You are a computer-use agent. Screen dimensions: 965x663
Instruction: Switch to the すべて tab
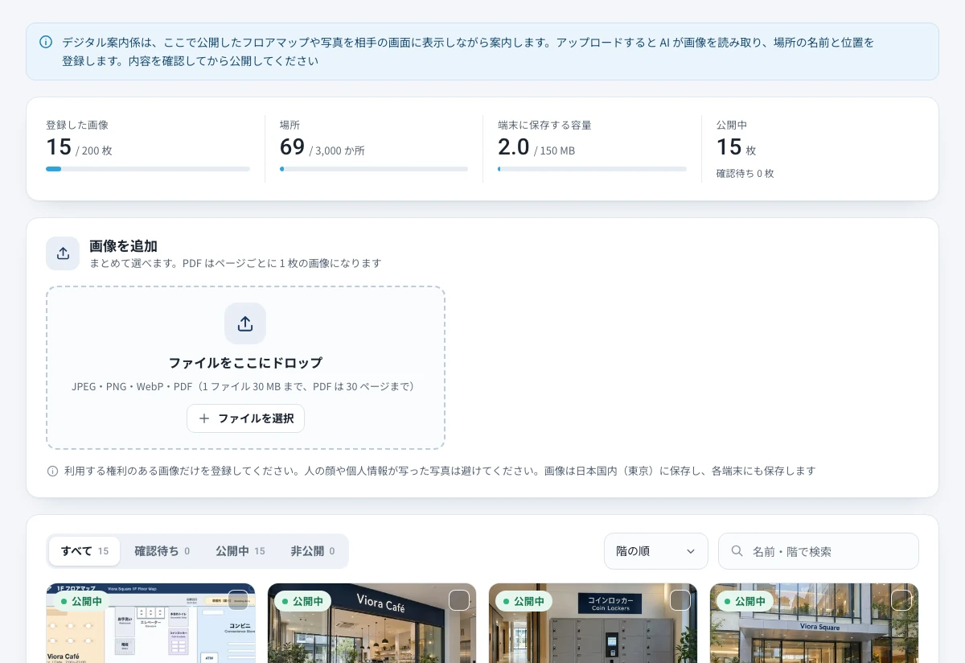tap(84, 551)
